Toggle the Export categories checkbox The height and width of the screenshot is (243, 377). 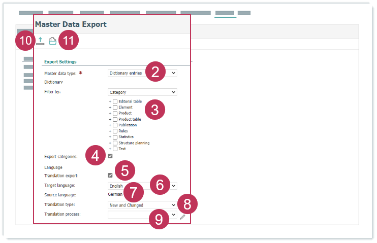110,156
